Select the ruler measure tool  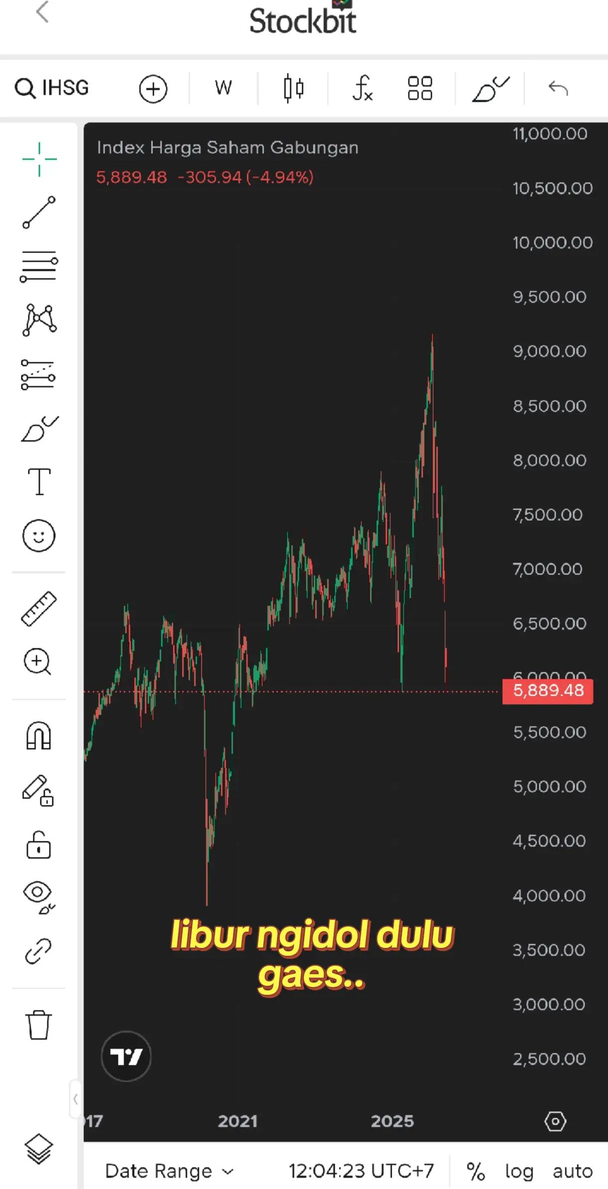pyautogui.click(x=39, y=608)
